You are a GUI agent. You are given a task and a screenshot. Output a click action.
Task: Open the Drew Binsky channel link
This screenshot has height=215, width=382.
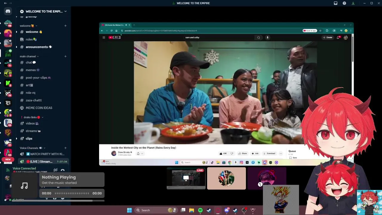pos(124,152)
